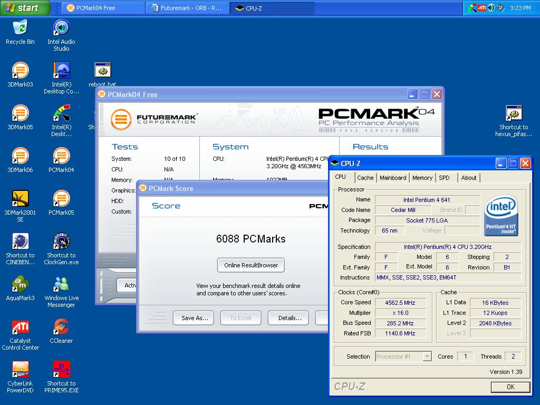Viewport: 540px width, 405px height.
Task: Click the Specification field Pentium(R) 4 CPU 3.20GHz
Action: tap(448, 247)
